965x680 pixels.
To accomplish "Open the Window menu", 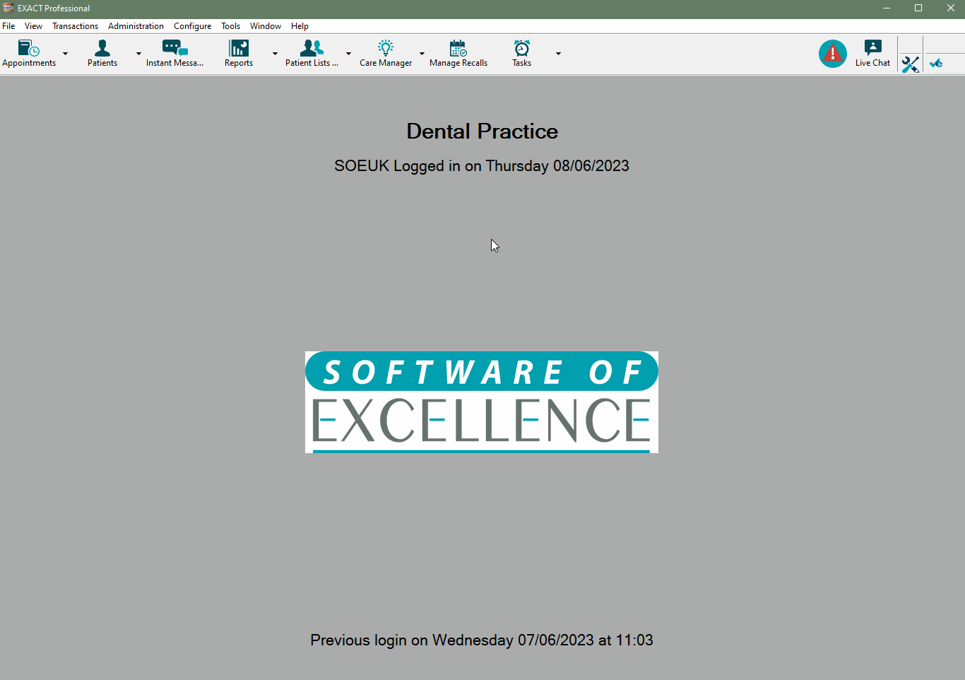I will [266, 26].
